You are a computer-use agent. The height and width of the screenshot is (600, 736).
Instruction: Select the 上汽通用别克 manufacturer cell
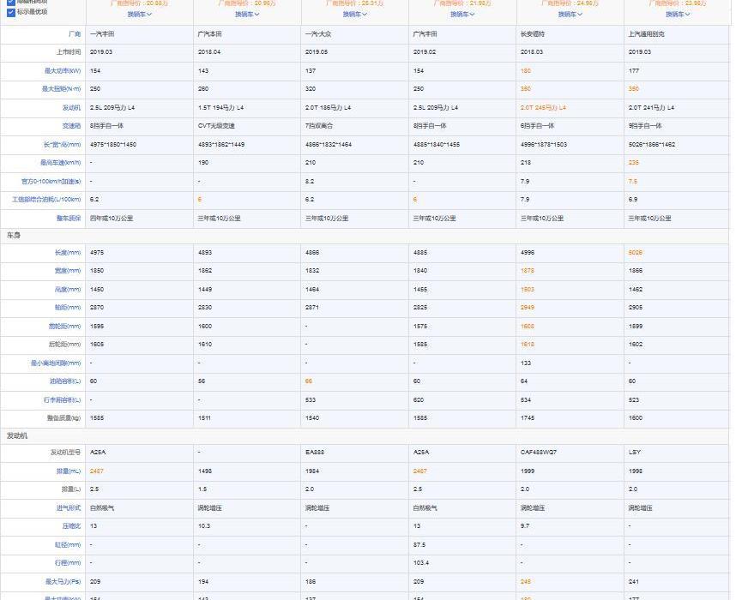pos(646,34)
